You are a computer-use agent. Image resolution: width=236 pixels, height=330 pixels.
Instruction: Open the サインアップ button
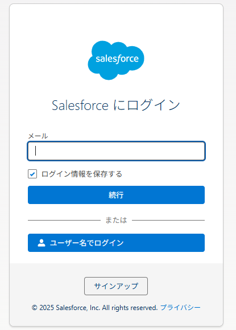116,286
